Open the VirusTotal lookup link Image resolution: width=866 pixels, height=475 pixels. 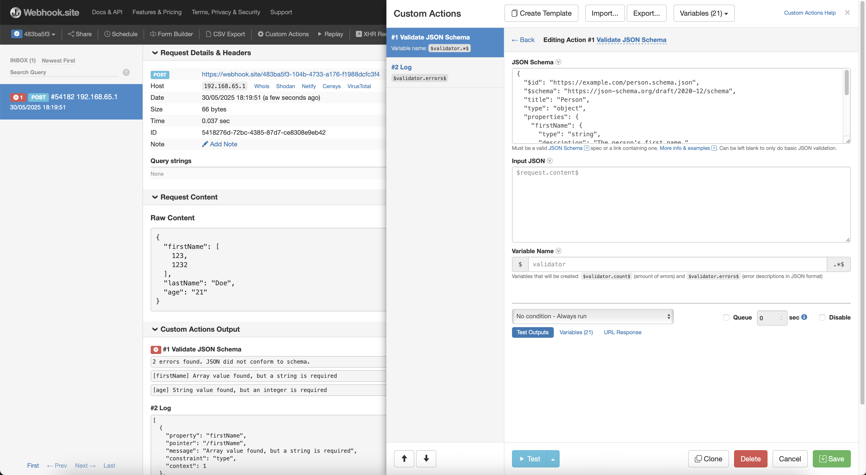point(359,86)
